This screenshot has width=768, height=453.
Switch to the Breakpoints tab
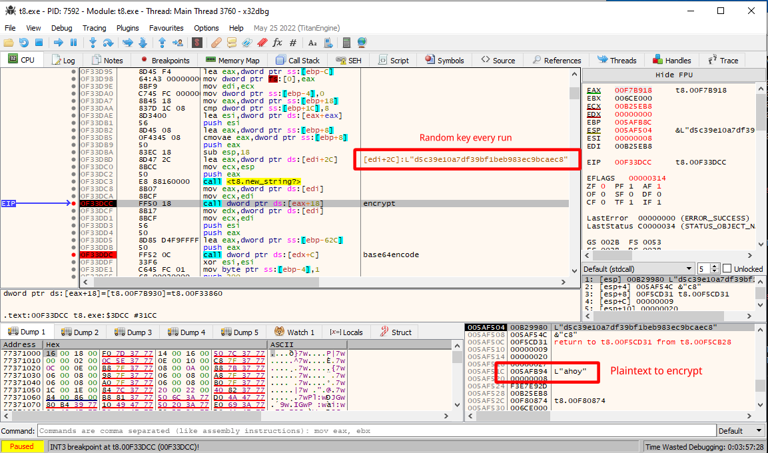click(165, 60)
